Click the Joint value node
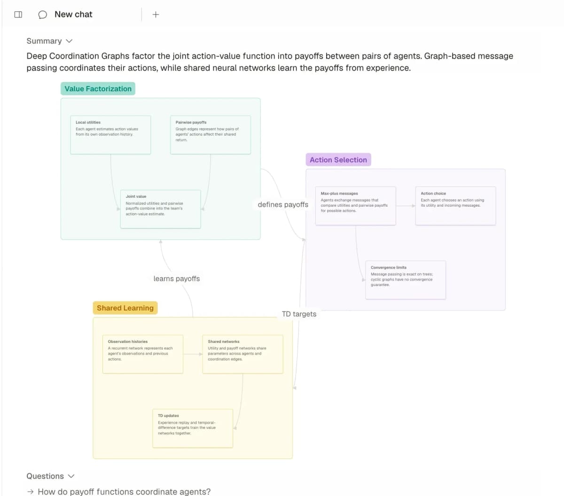 (161, 209)
